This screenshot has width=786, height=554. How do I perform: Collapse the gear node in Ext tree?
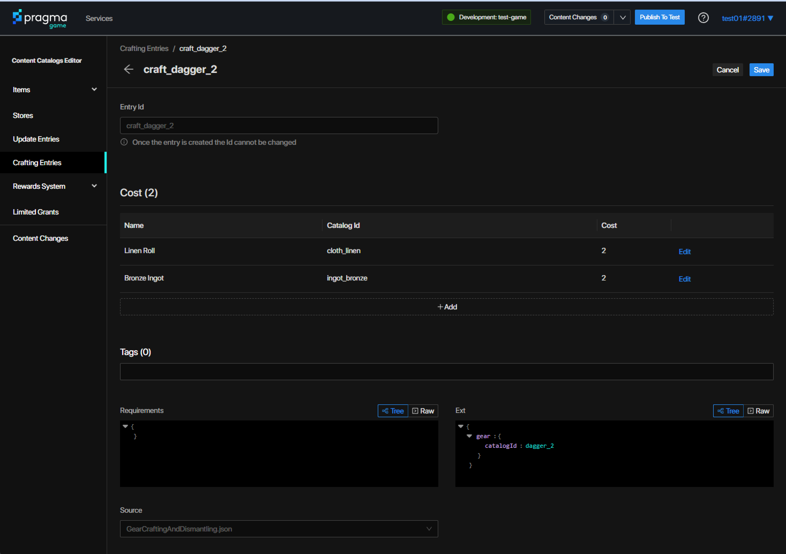(469, 436)
